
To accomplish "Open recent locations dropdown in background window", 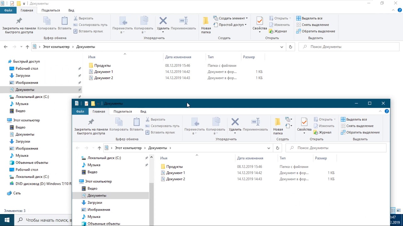I will click(x=21, y=47).
